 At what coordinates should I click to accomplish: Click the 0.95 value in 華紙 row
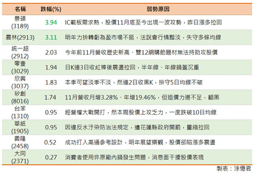point(51,127)
